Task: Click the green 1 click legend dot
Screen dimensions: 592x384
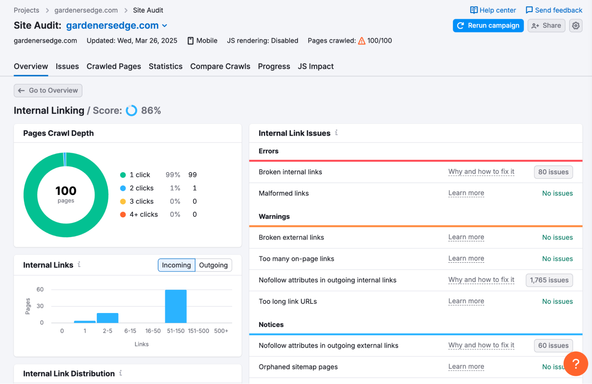Action: [123, 175]
